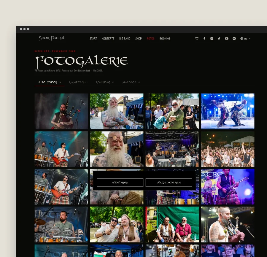Screen dimensions: 267x257
Task: Open the bagpiper on dark stage photo
Action: pos(61,111)
